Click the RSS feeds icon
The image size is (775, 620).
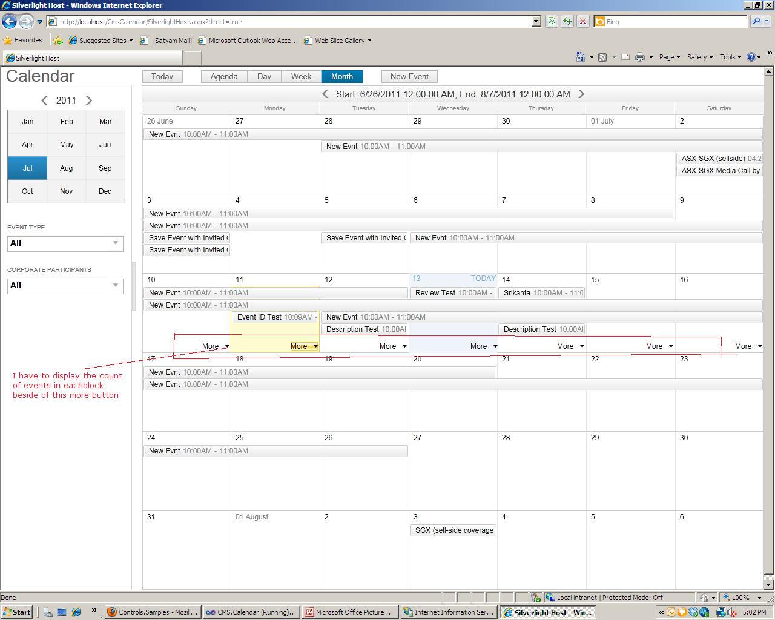602,57
